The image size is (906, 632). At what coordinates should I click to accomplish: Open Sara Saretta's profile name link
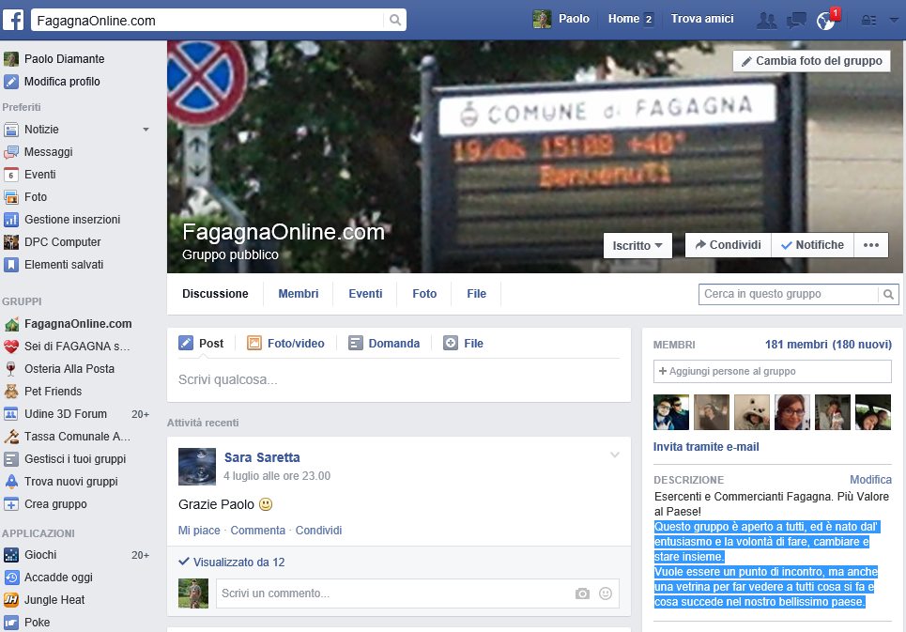[x=262, y=457]
